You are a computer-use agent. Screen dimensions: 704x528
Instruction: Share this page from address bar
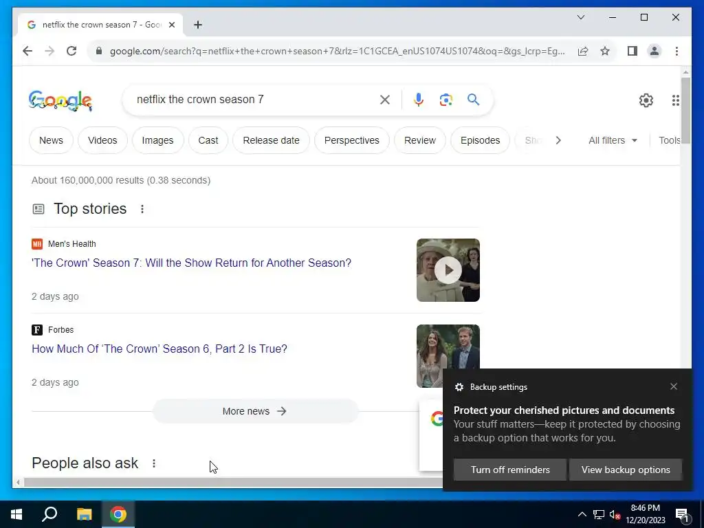(583, 51)
